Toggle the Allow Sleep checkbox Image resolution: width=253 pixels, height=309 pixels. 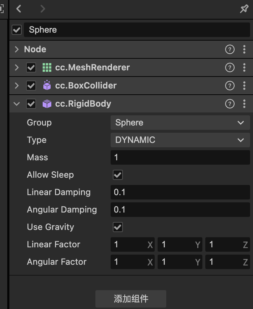118,175
